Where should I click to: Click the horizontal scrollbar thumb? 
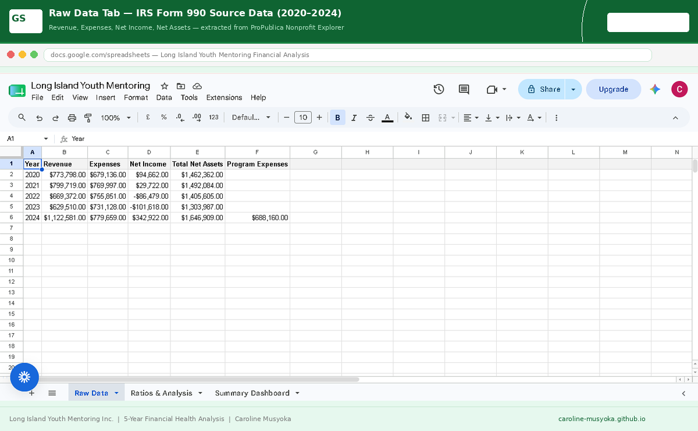pyautogui.click(x=191, y=379)
